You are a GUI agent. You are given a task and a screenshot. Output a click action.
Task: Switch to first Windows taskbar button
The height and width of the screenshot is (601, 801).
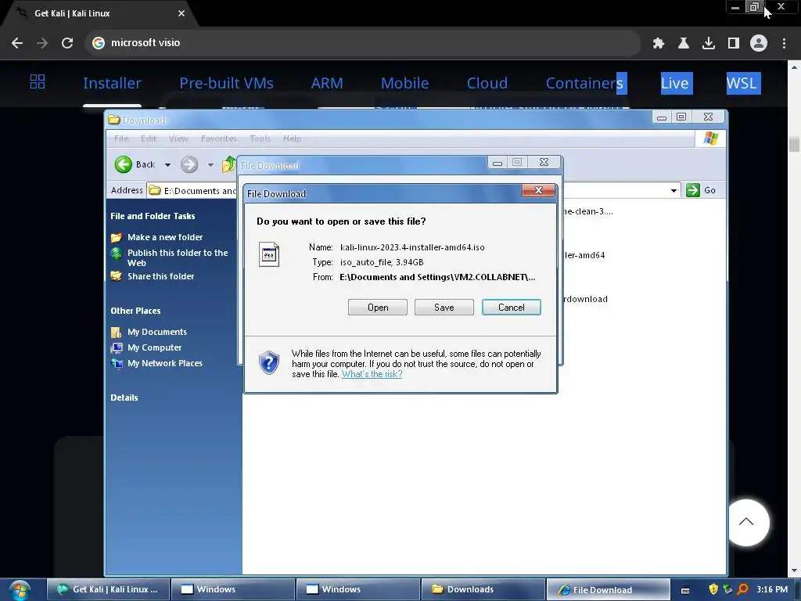[x=233, y=589]
